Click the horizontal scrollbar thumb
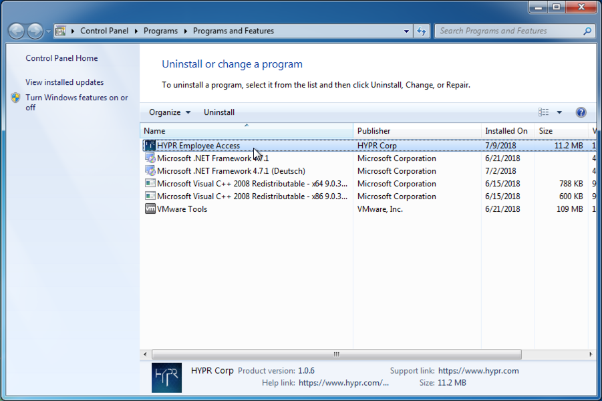Screen dimensions: 602x401 [x=337, y=354]
